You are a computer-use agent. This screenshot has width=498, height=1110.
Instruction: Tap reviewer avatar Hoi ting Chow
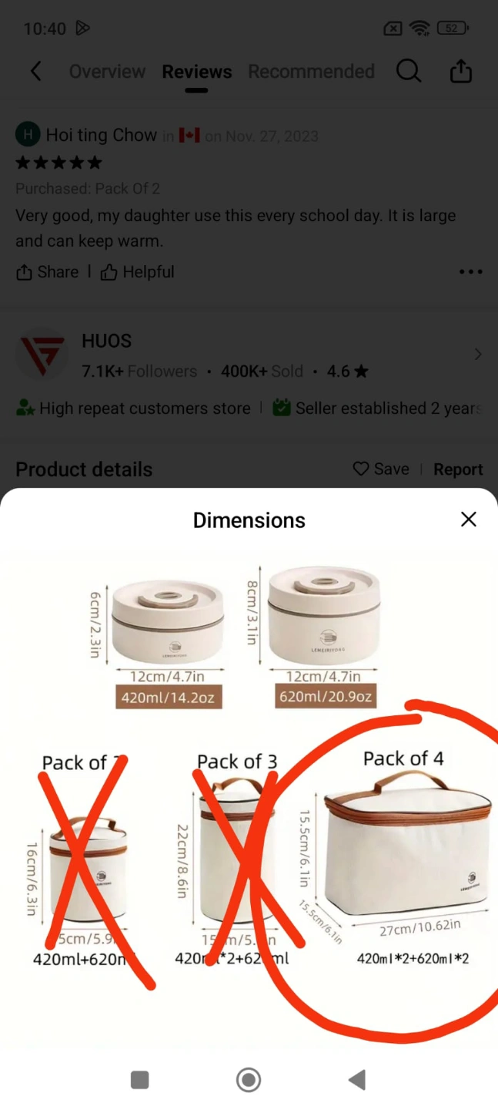point(28,135)
